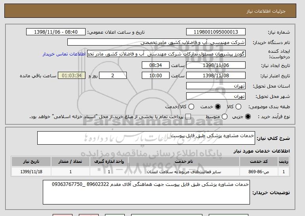The width and height of the screenshot is (305, 216).
Task: Open the اطلاعات تماس خریدار link
Action: [x=64, y=54]
